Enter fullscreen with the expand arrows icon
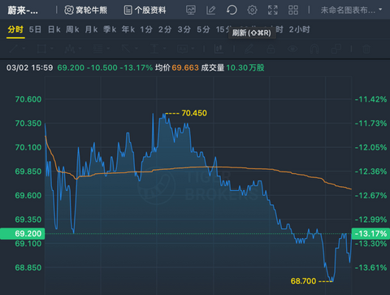 coord(273,11)
